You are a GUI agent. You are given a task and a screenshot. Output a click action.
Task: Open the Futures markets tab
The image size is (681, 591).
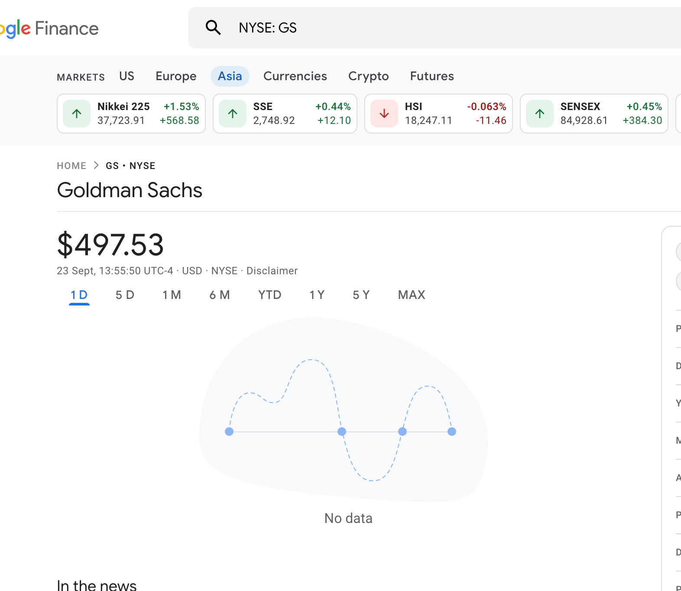[432, 76]
